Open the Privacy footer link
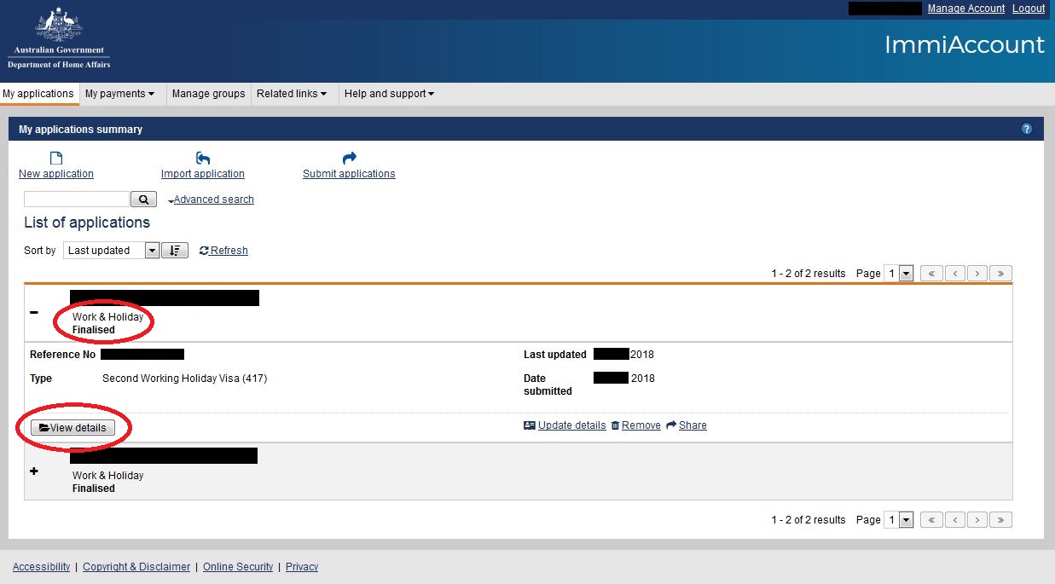Viewport: 1055px width, 584px height. 302,567
